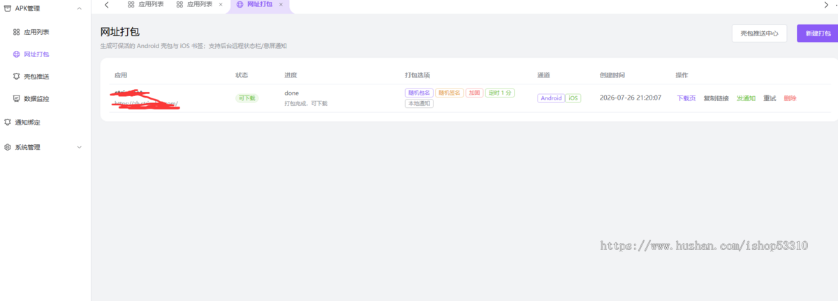Click the 可下载 status badge

[x=247, y=98]
